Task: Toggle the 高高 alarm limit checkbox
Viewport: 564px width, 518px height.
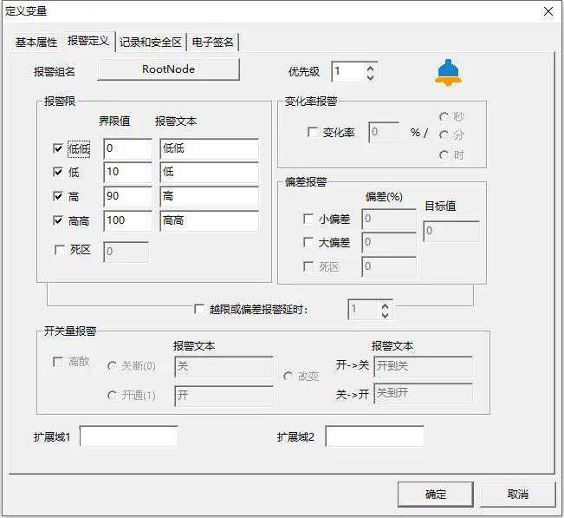Action: 58,221
